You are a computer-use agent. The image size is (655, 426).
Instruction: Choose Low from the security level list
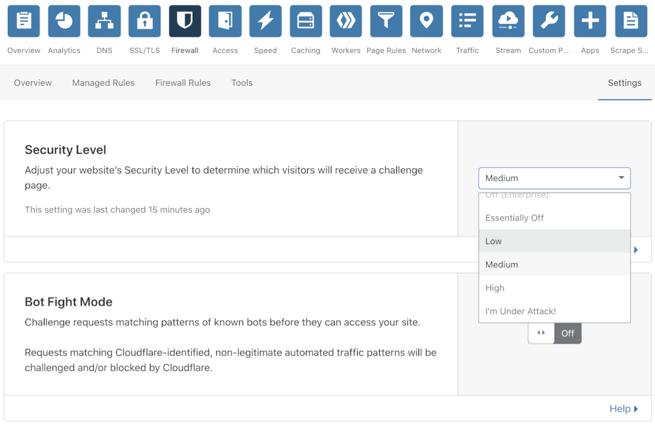tap(554, 241)
